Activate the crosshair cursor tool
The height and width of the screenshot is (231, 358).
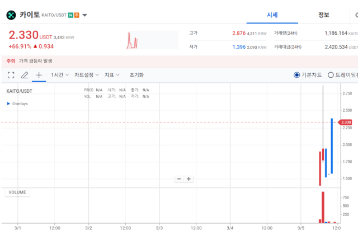39,74
